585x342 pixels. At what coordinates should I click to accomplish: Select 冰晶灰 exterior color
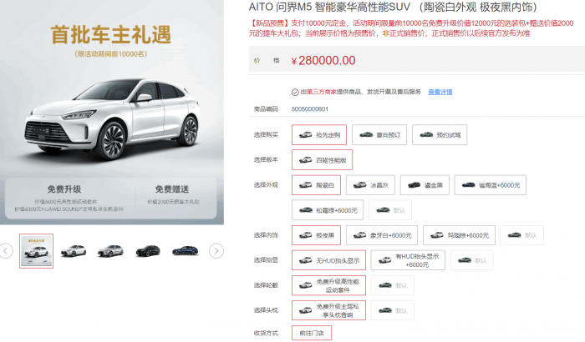click(x=370, y=185)
